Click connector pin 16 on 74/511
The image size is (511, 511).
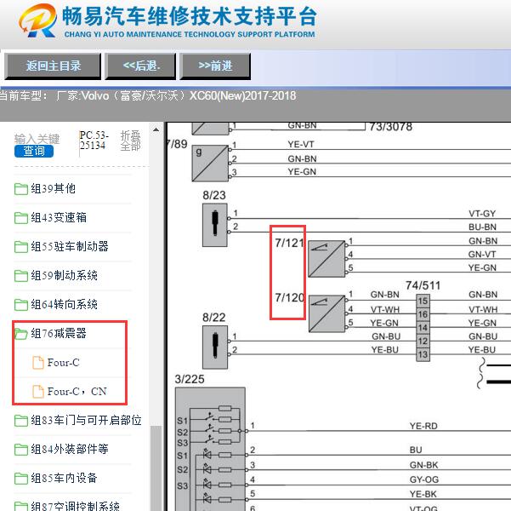coord(423,314)
